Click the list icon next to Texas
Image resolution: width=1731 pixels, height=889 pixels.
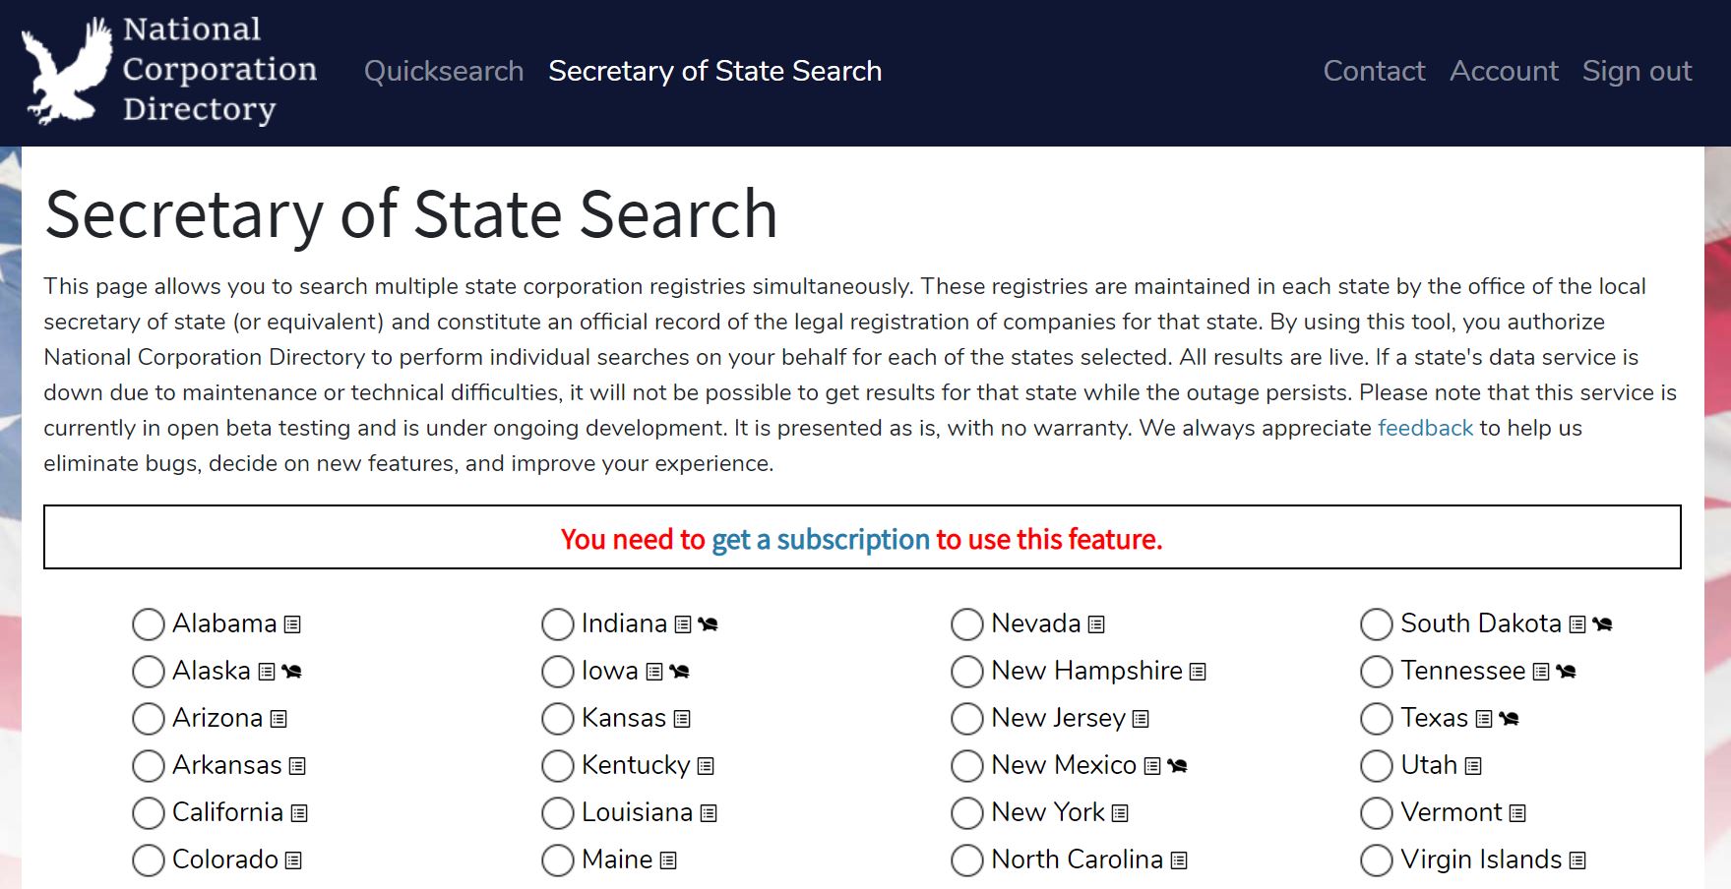point(1484,719)
